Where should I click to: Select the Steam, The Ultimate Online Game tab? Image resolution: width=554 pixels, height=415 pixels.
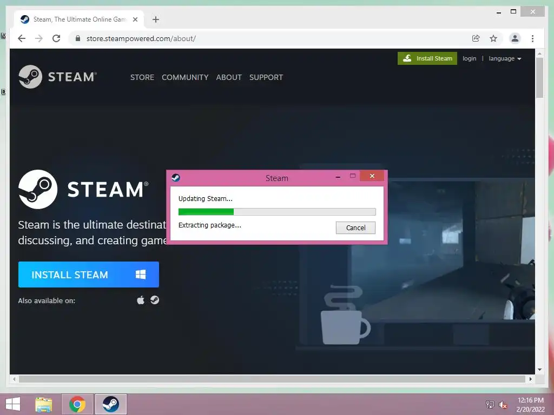(x=79, y=19)
